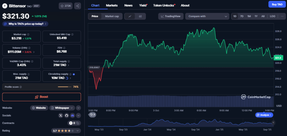The image size is (287, 136).
Task: Add Bittensor to watchlist via star button
Action: pyautogui.click(x=66, y=6)
